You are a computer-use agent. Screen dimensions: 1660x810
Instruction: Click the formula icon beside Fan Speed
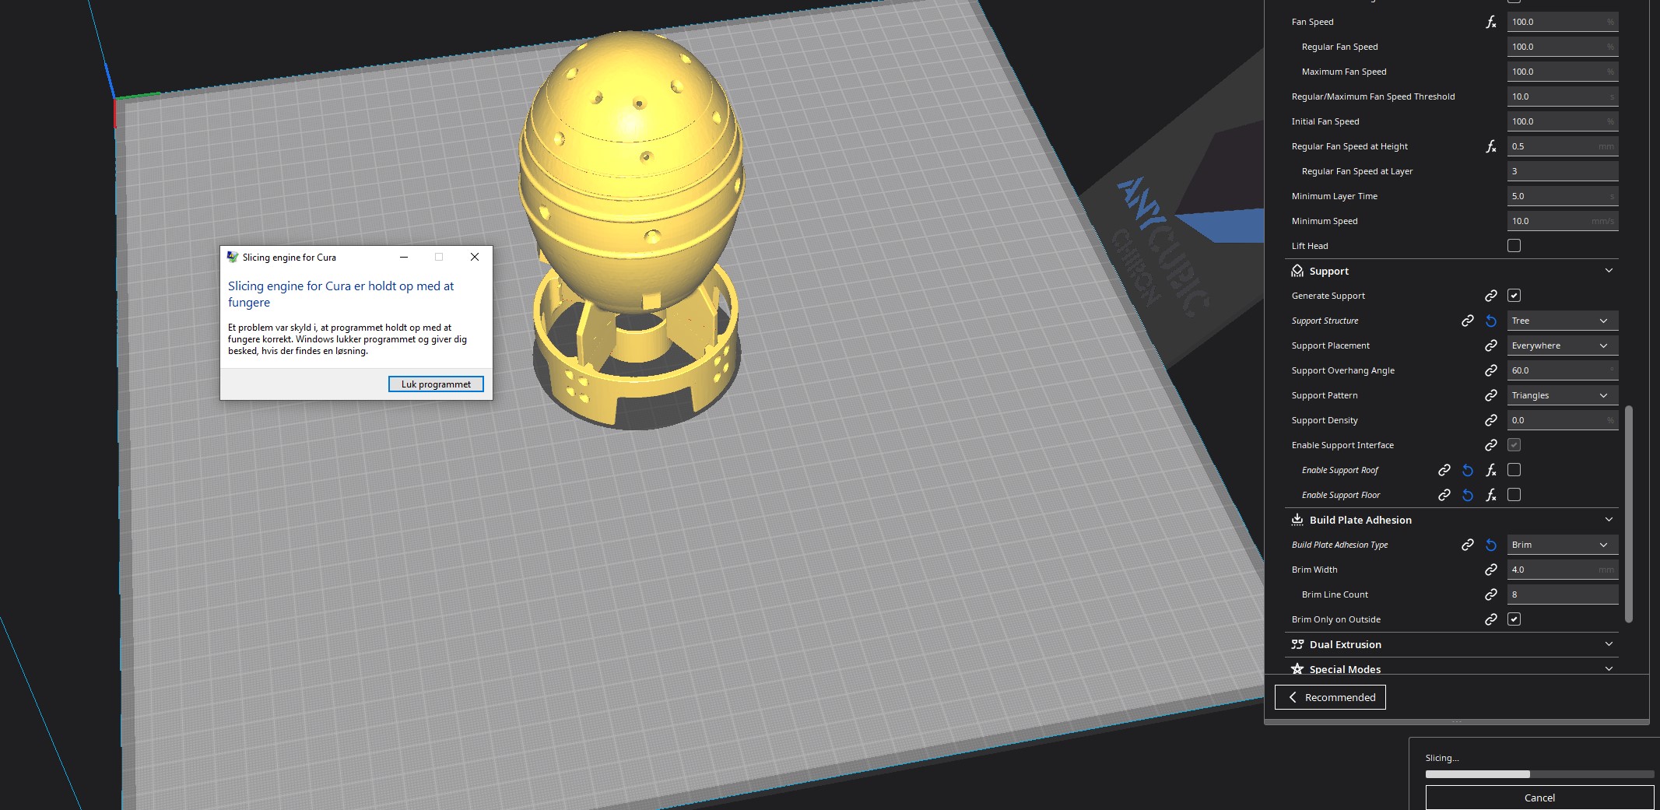[x=1490, y=22]
